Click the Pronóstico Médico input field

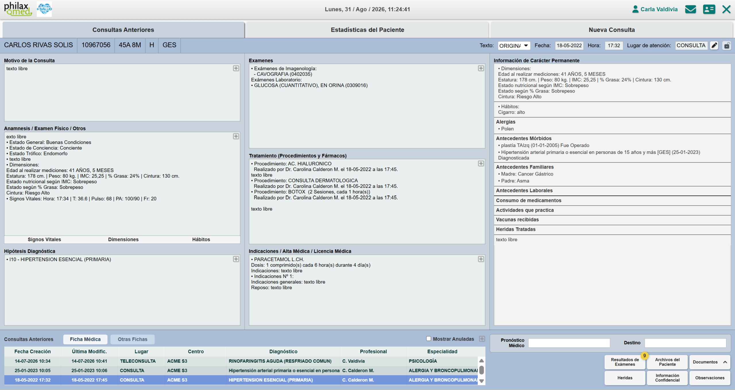click(x=569, y=343)
